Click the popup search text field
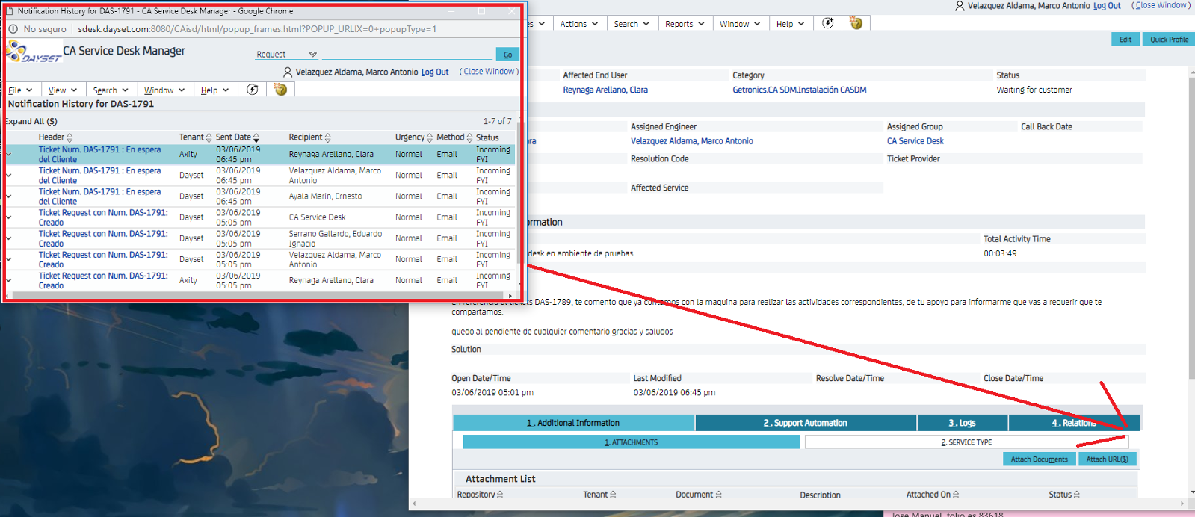 pyautogui.click(x=408, y=55)
